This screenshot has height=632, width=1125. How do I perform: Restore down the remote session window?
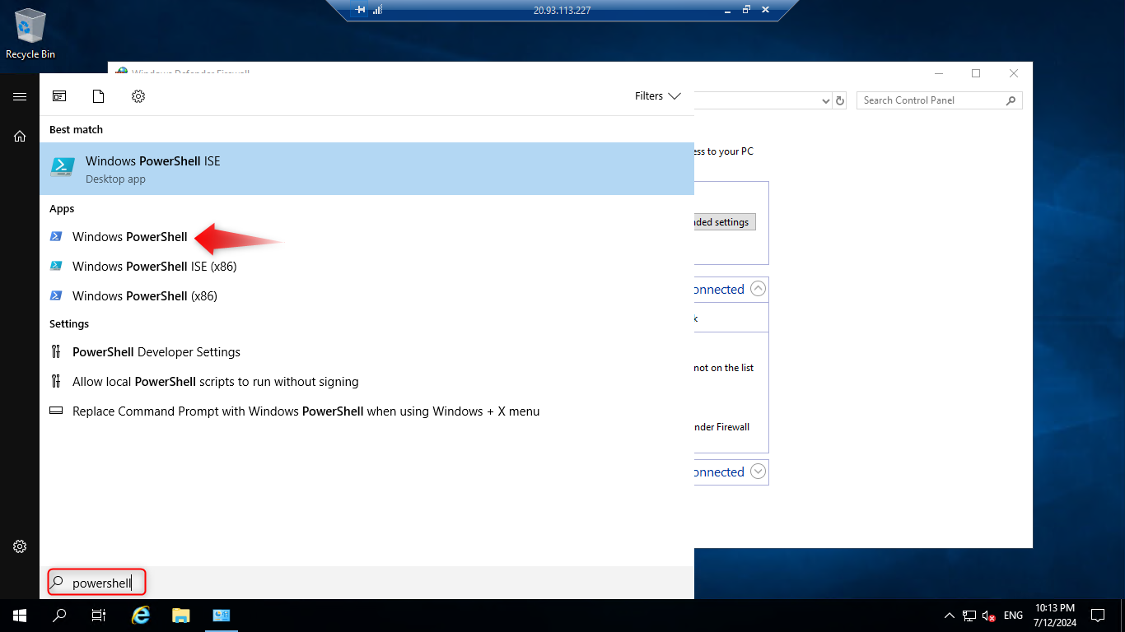746,10
